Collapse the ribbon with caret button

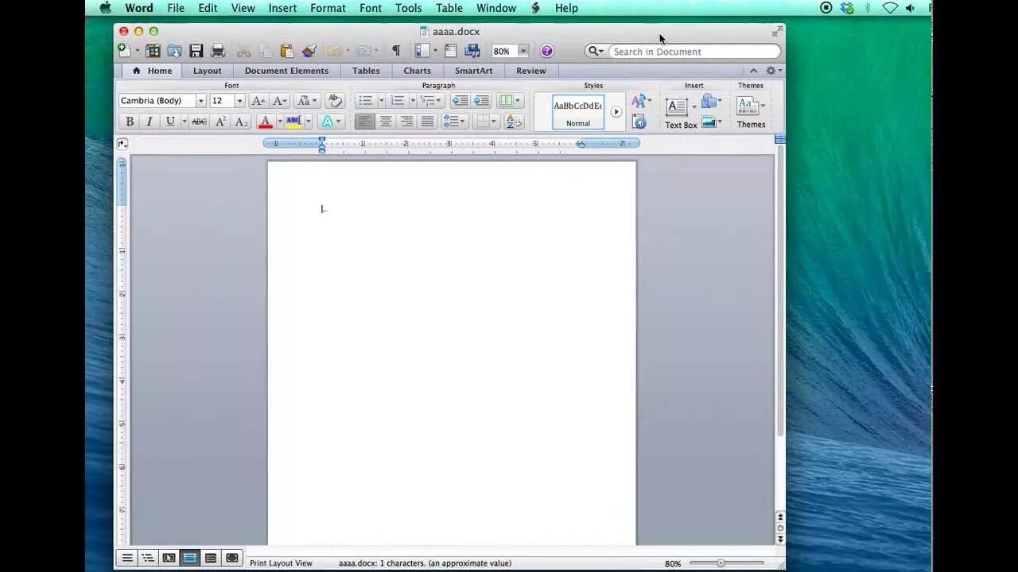coord(754,71)
